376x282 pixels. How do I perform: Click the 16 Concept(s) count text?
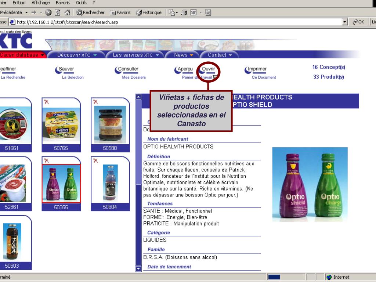click(x=329, y=67)
